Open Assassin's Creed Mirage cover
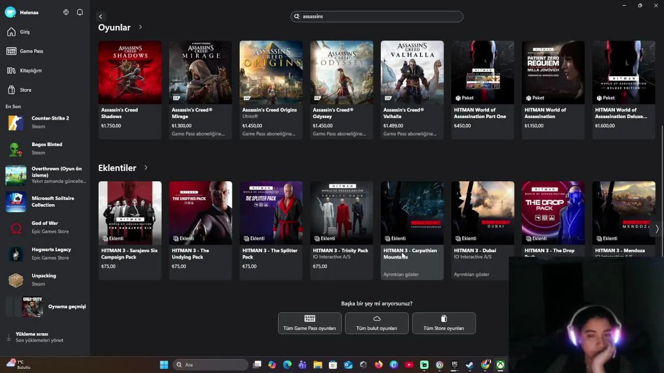Screen dimensions: 664x373 tap(200, 72)
